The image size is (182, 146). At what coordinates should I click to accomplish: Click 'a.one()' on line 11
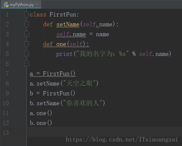coord(41,113)
